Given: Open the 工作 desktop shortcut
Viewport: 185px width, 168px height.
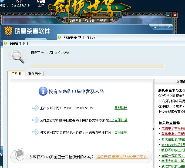Looking at the screenshot, I should pyautogui.click(x=41, y=4).
